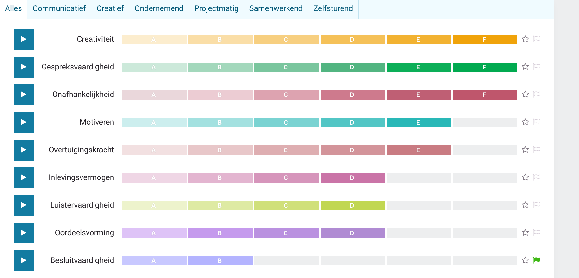This screenshot has width=579, height=278.
Task: Switch to the Communicatief tab
Action: click(x=59, y=8)
